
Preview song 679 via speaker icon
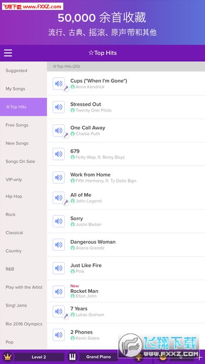59,154
